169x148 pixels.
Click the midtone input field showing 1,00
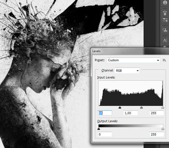click(x=131, y=113)
